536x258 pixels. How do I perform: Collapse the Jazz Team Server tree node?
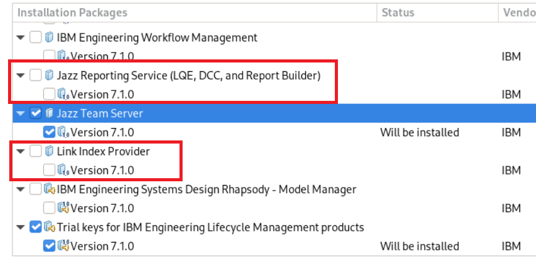click(x=21, y=113)
